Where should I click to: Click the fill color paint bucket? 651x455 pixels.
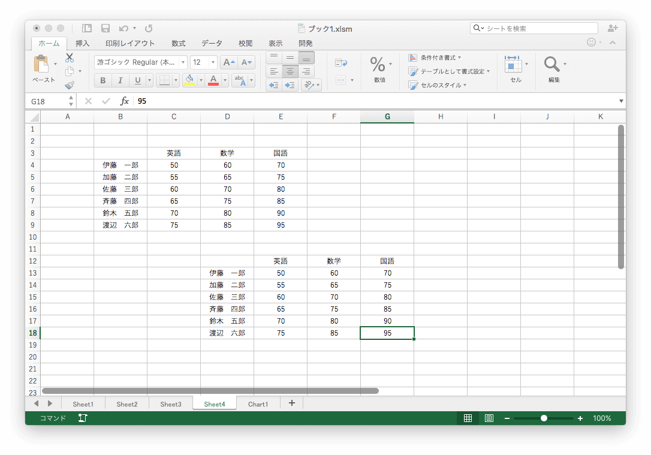(x=189, y=80)
